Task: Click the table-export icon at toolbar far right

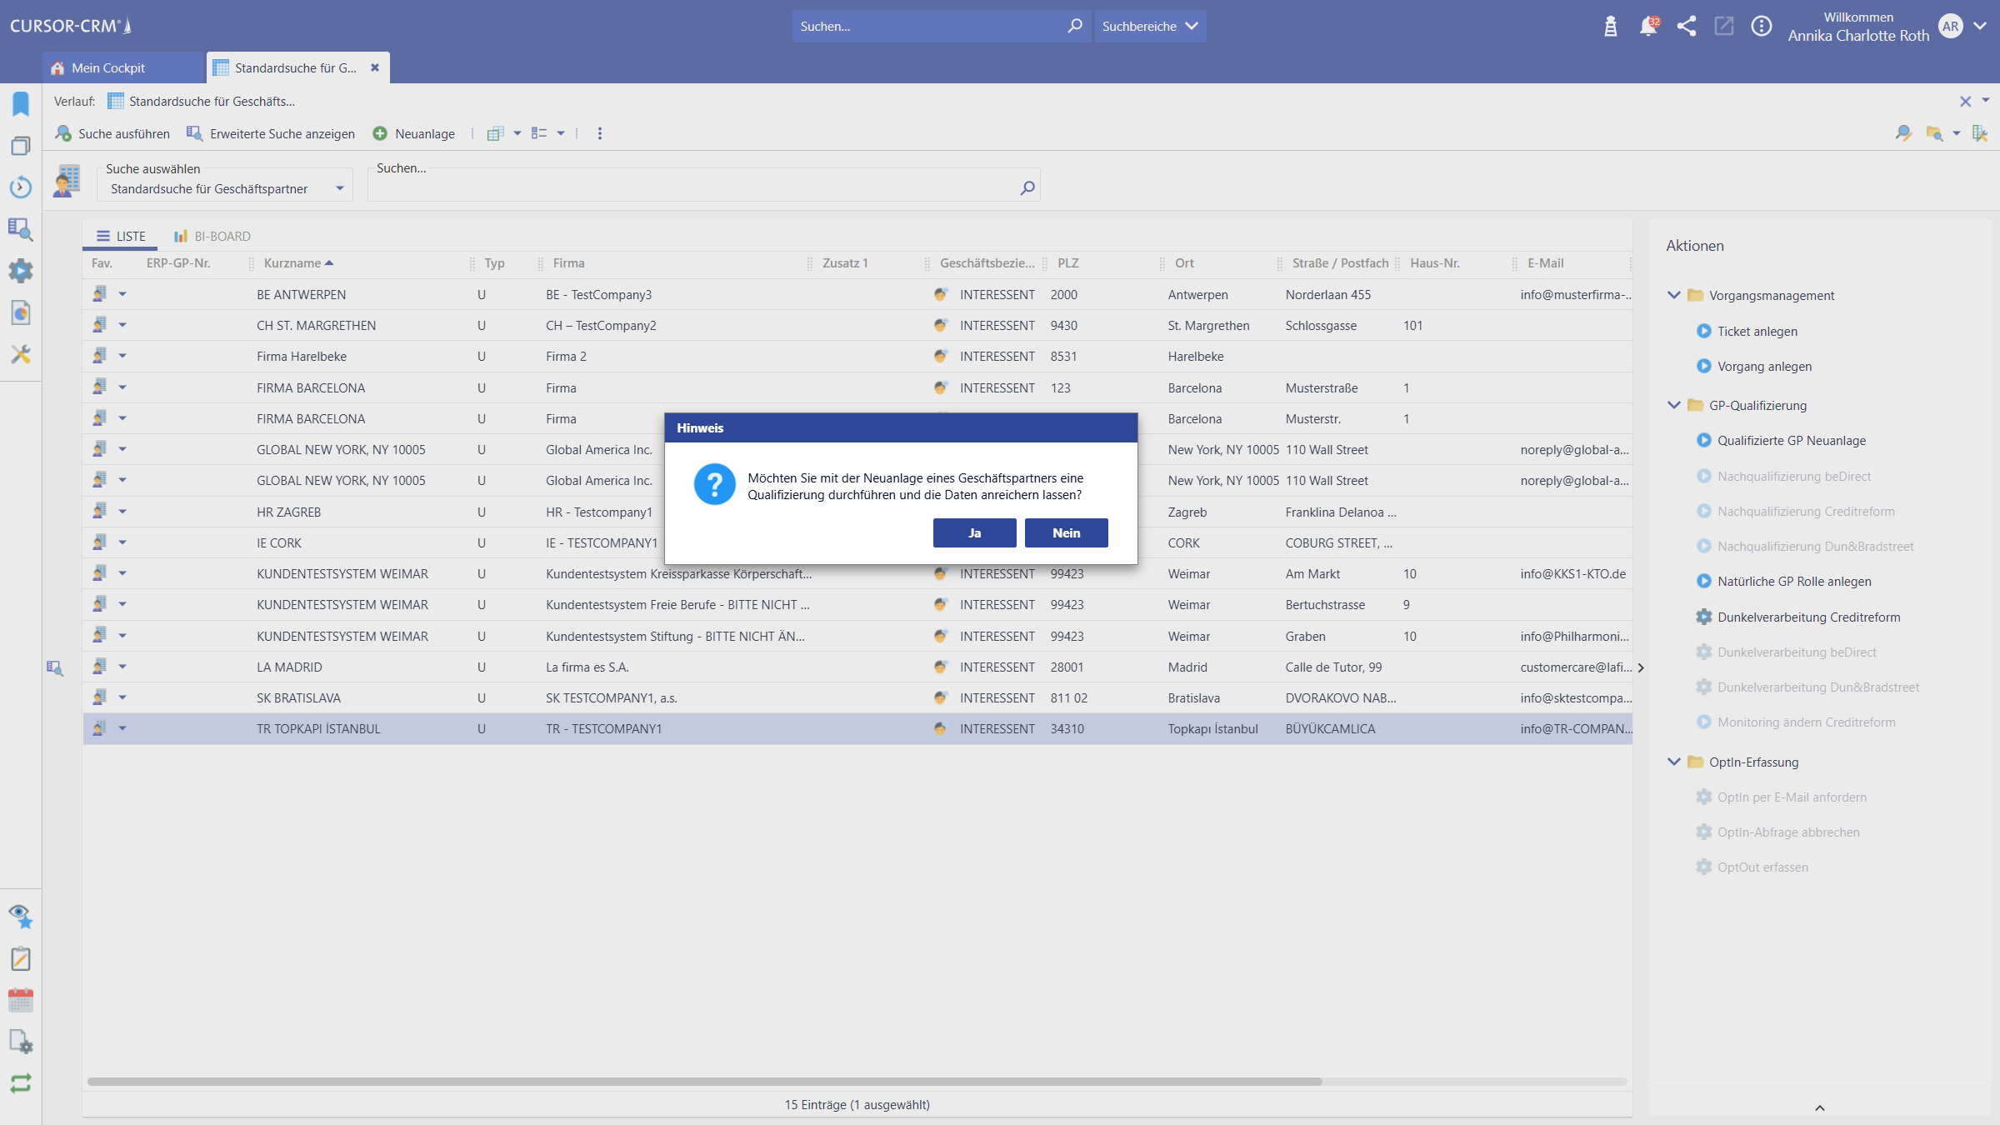Action: [x=1981, y=133]
